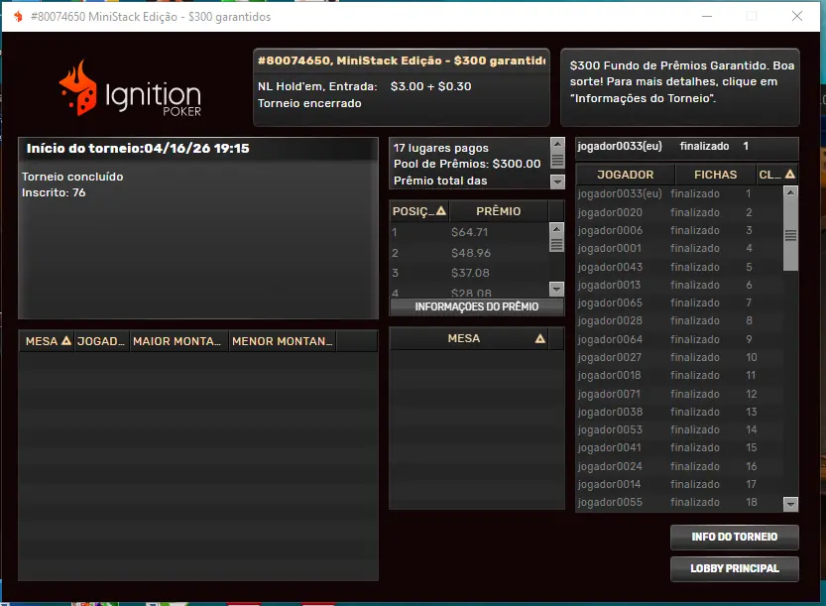The height and width of the screenshot is (606, 826).
Task: Click sort triangle next to MESA in bottom-left table
Action: click(x=66, y=341)
